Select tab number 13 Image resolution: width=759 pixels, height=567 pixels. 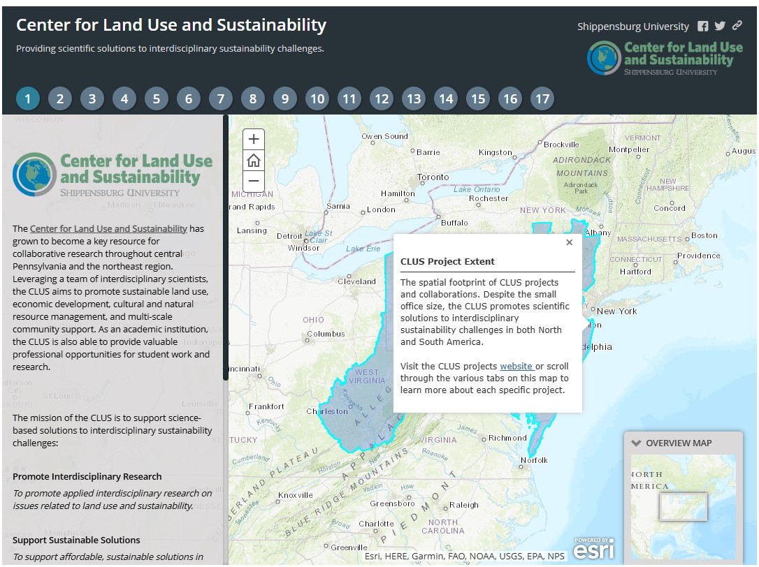[x=414, y=99]
